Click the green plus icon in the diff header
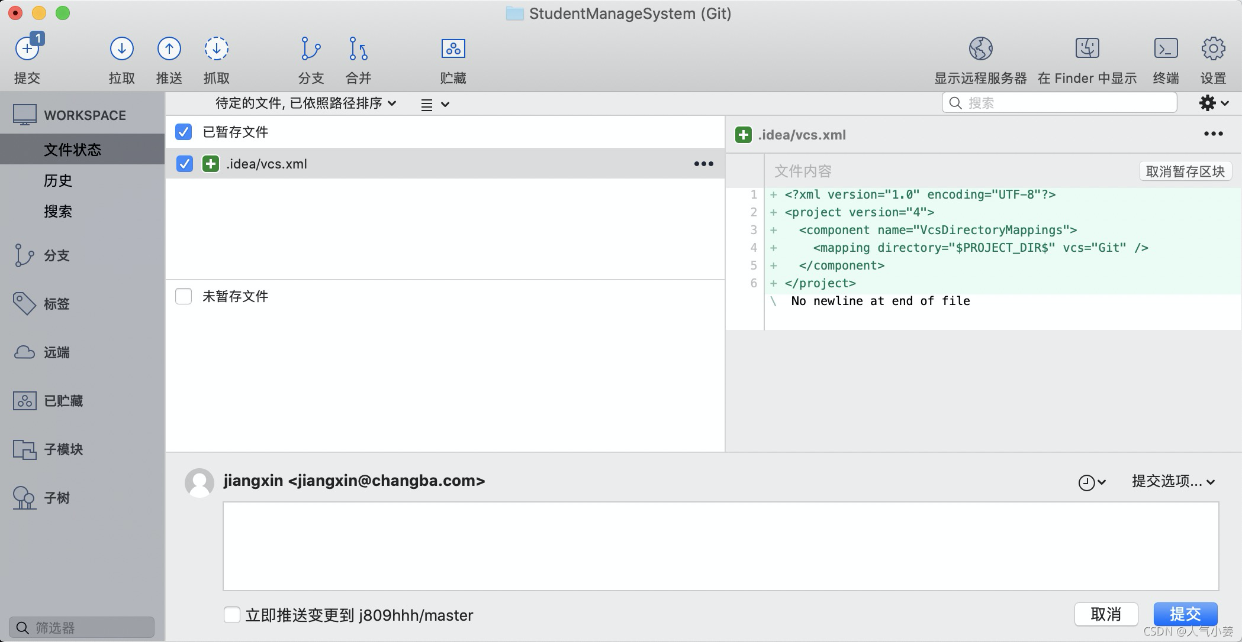Image resolution: width=1242 pixels, height=642 pixels. click(x=744, y=135)
